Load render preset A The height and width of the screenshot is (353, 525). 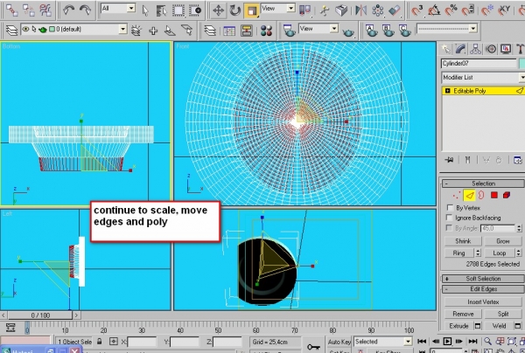coord(371,31)
